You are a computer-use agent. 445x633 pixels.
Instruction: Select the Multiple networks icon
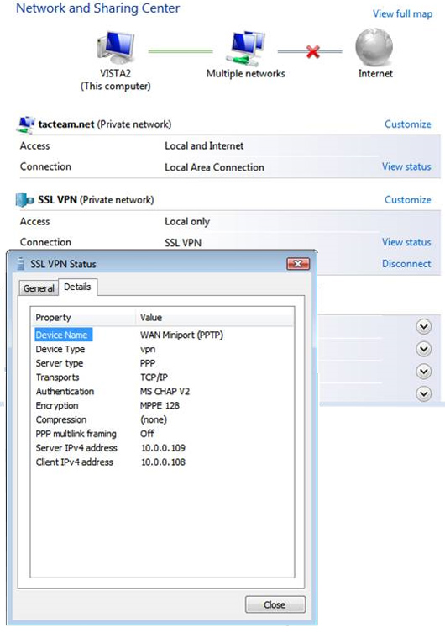tap(247, 49)
